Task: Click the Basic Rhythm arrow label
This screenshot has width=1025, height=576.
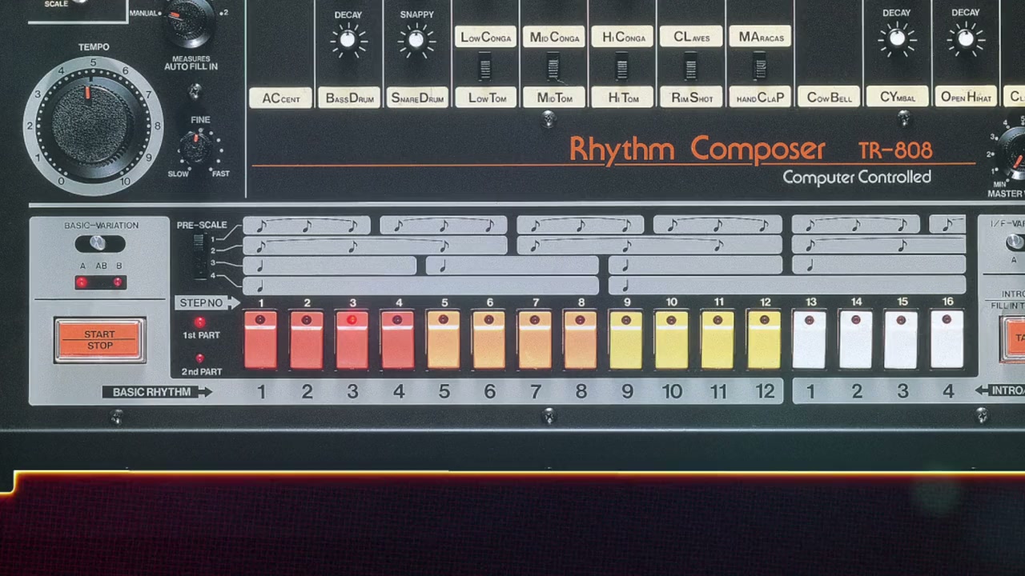Action: point(157,392)
